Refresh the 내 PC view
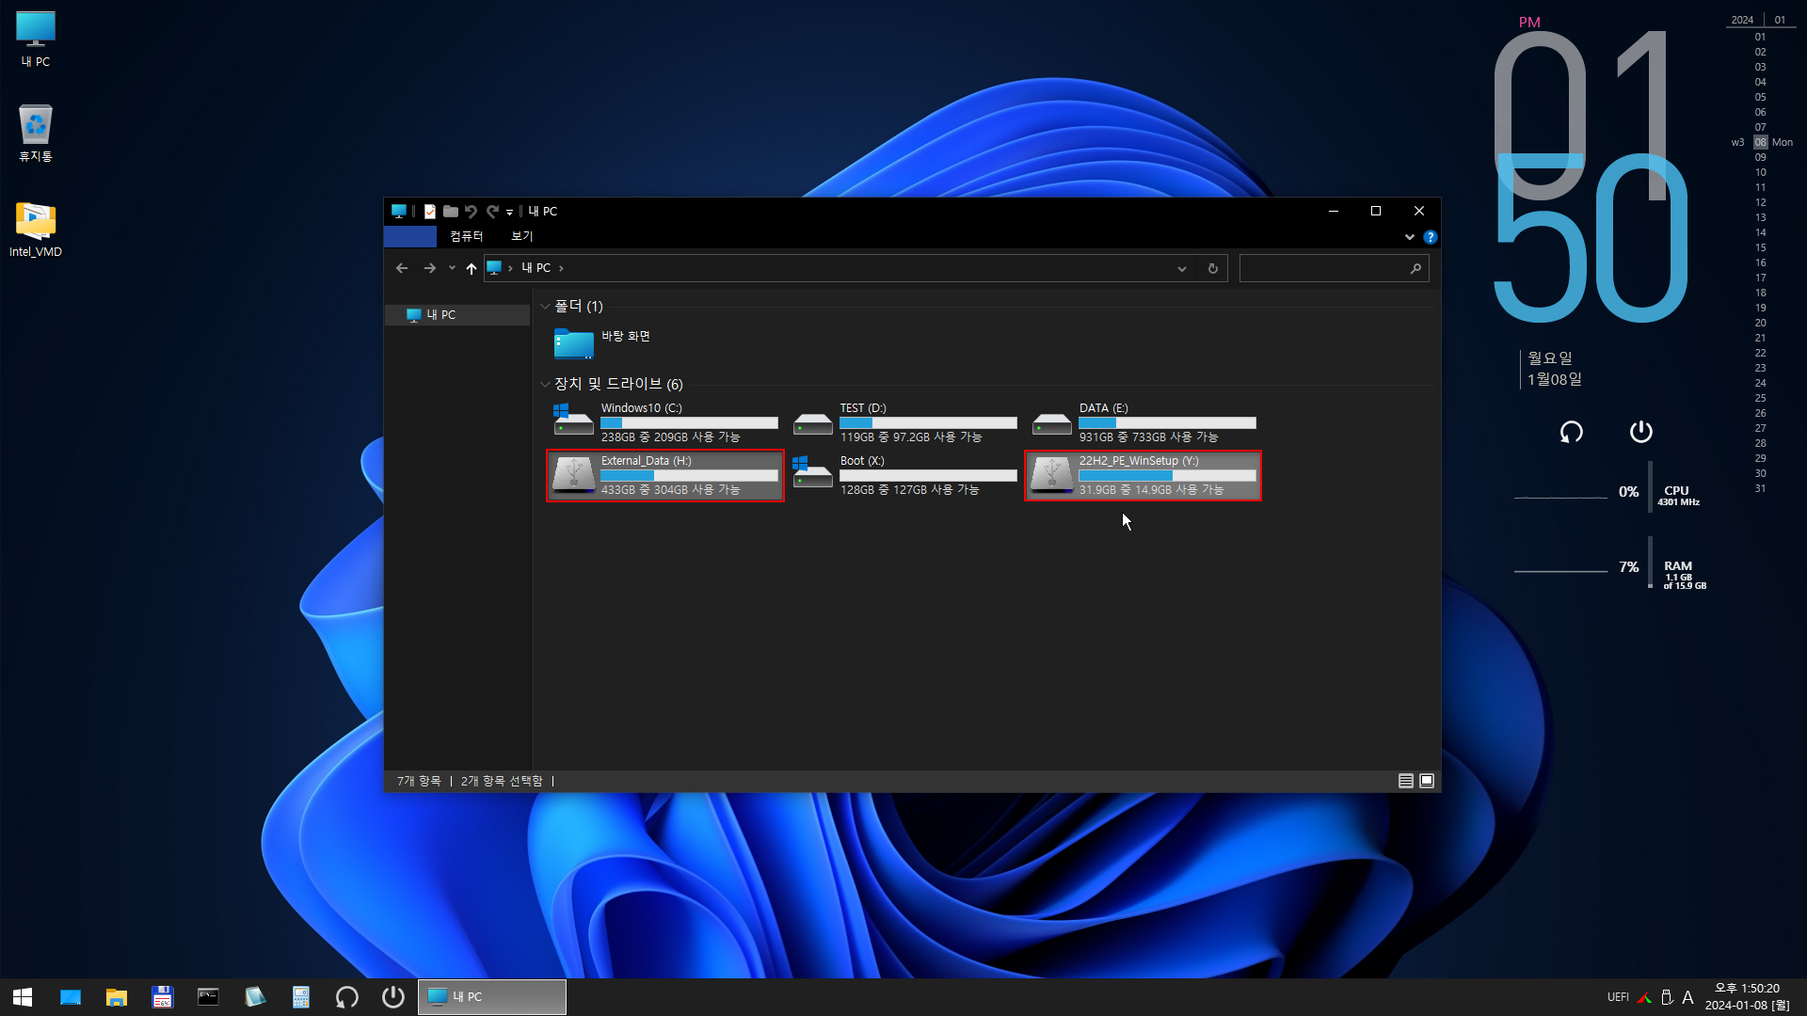Screen dimensions: 1807x1016 1213,268
